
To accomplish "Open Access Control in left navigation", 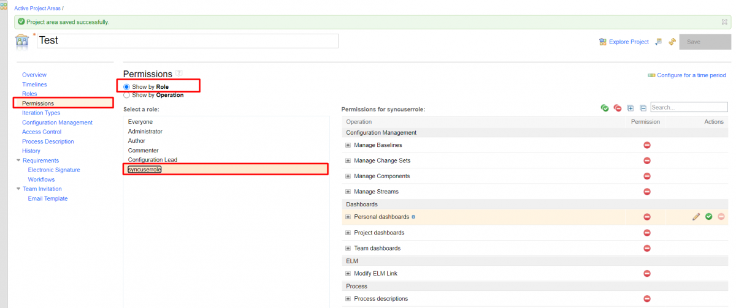I will coord(42,132).
